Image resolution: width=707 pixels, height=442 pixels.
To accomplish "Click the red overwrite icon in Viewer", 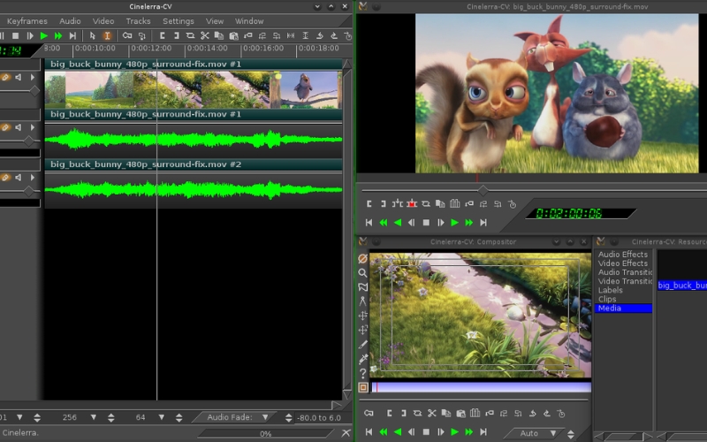I will (x=412, y=204).
